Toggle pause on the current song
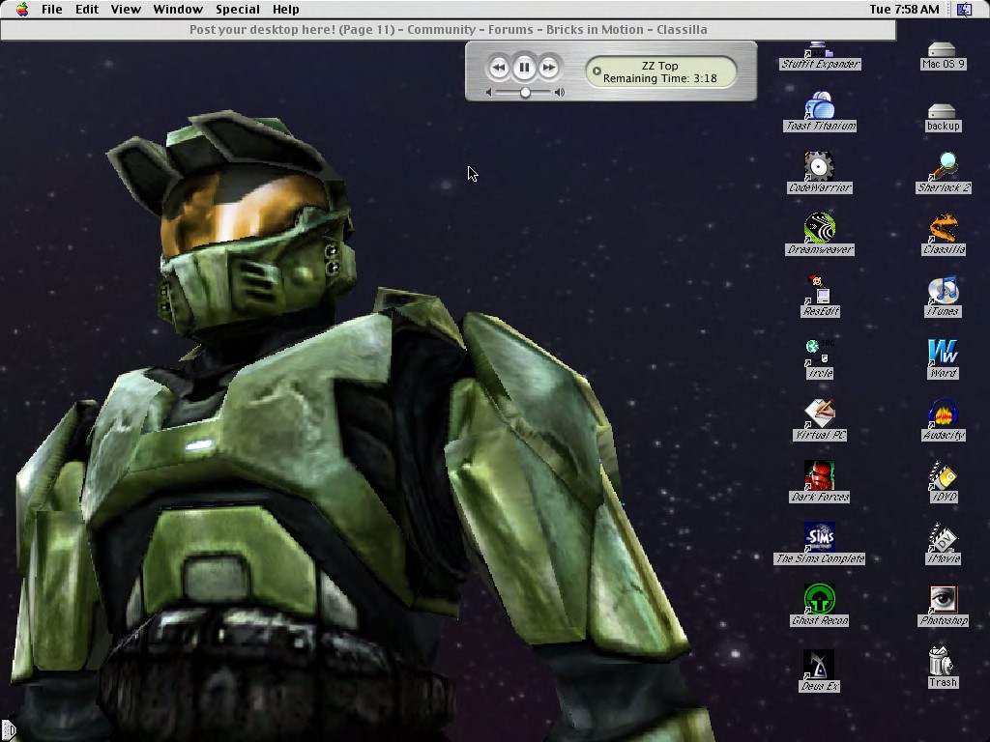Image resolution: width=990 pixels, height=742 pixels. coord(524,67)
